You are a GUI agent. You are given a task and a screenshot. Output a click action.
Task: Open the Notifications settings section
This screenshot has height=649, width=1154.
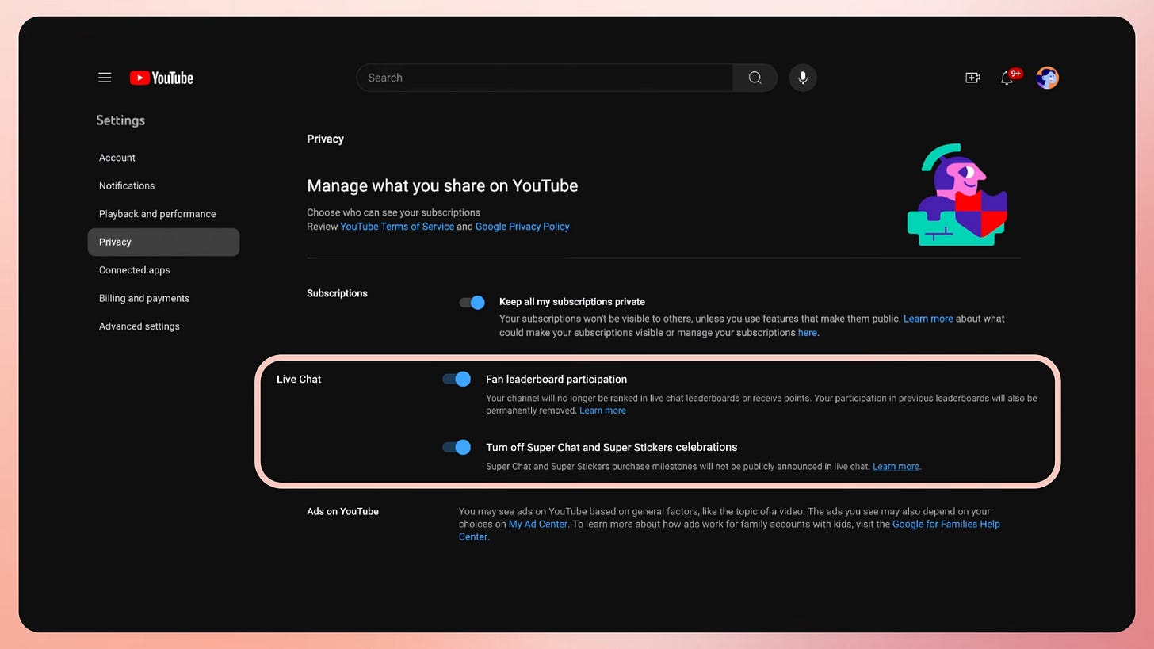[163, 185]
